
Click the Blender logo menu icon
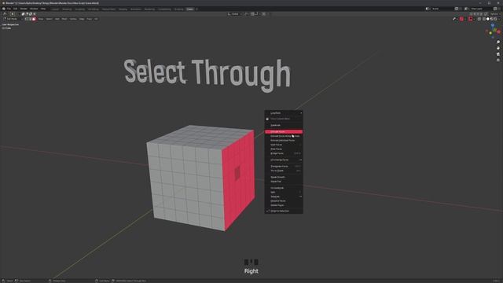pos(3,9)
